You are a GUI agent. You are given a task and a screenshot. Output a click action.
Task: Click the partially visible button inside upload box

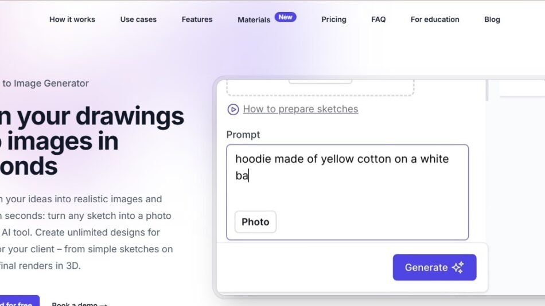pyautogui.click(x=320, y=81)
